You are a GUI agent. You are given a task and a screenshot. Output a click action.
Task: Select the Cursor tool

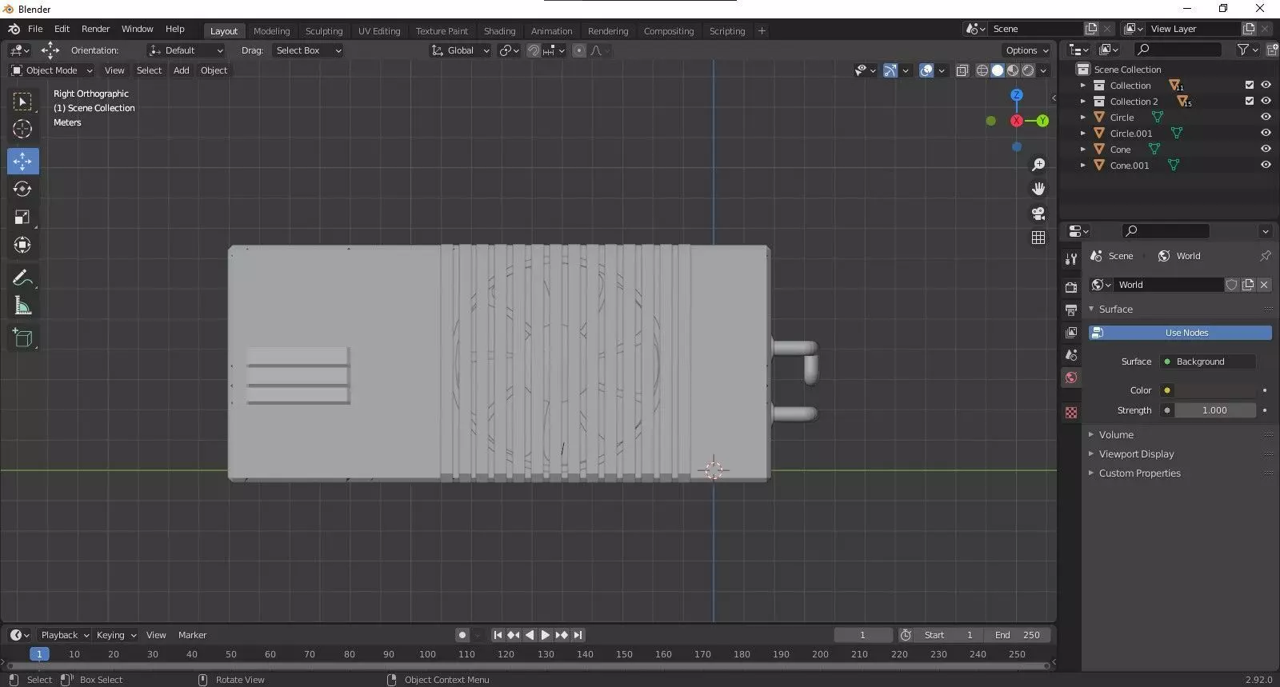[x=22, y=129]
